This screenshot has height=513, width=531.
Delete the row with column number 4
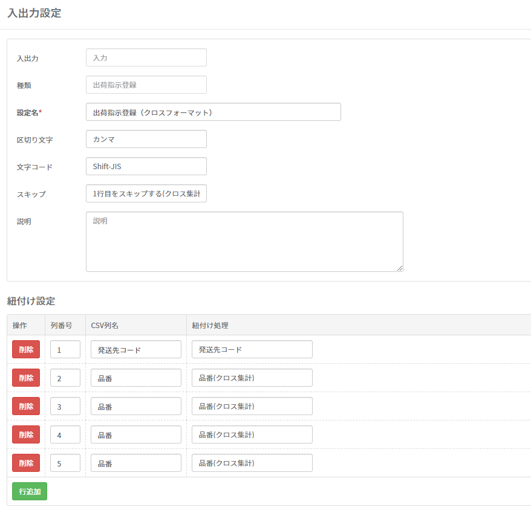click(x=26, y=434)
